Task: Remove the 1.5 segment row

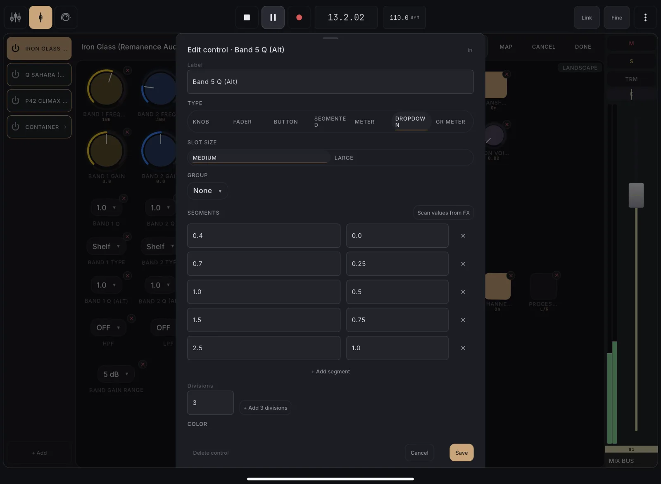Action: coord(463,320)
